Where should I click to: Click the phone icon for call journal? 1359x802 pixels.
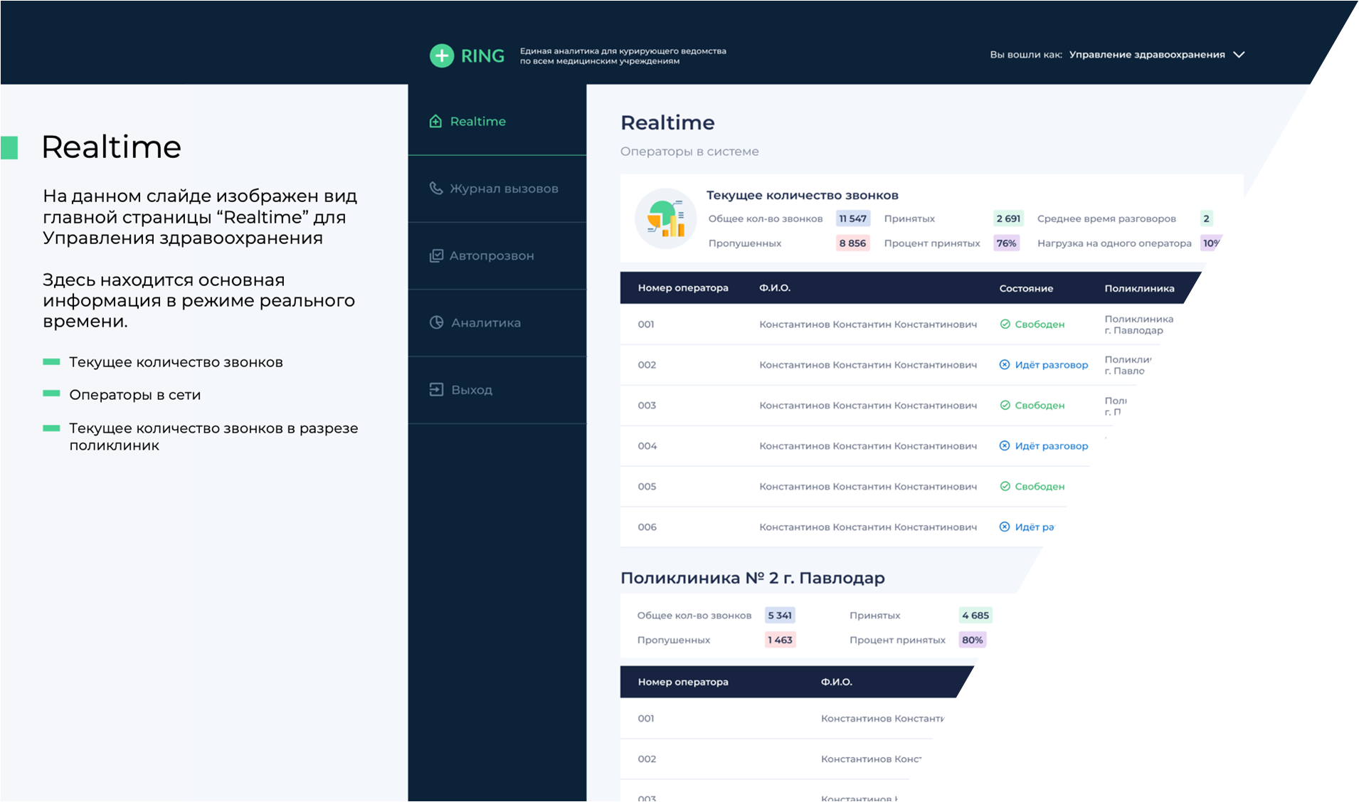tap(436, 189)
